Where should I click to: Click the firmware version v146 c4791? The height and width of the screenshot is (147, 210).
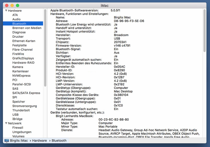coord(122,45)
